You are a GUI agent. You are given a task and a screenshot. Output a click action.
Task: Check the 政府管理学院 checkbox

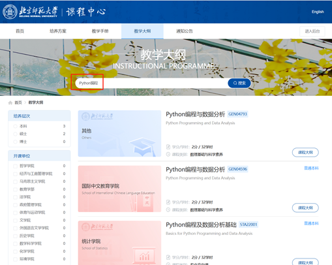[15, 205]
